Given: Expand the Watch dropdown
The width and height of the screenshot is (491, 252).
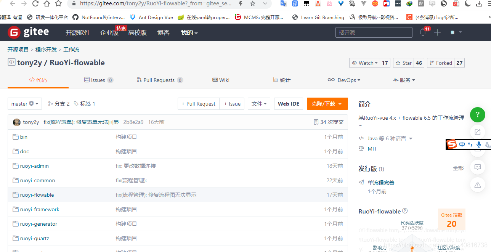Looking at the screenshot, I should 364,63.
